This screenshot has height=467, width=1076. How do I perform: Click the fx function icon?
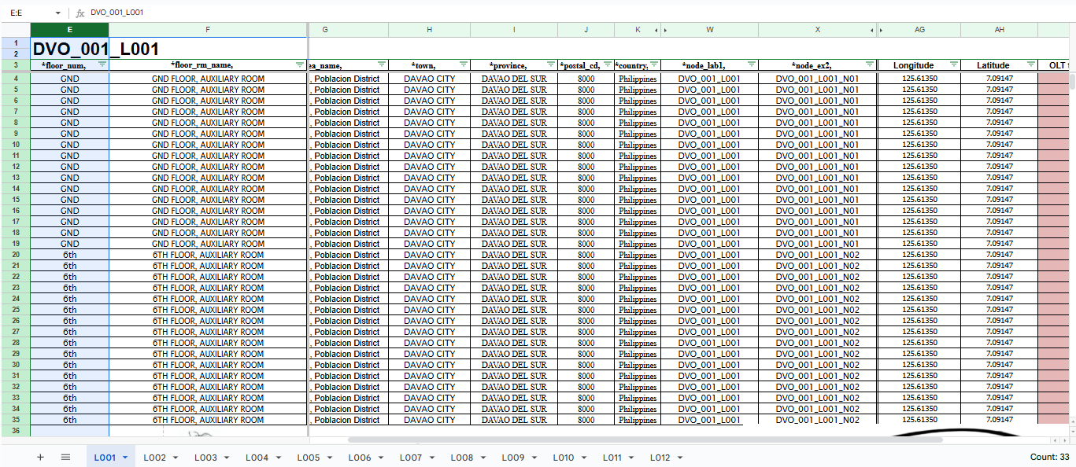tap(79, 13)
